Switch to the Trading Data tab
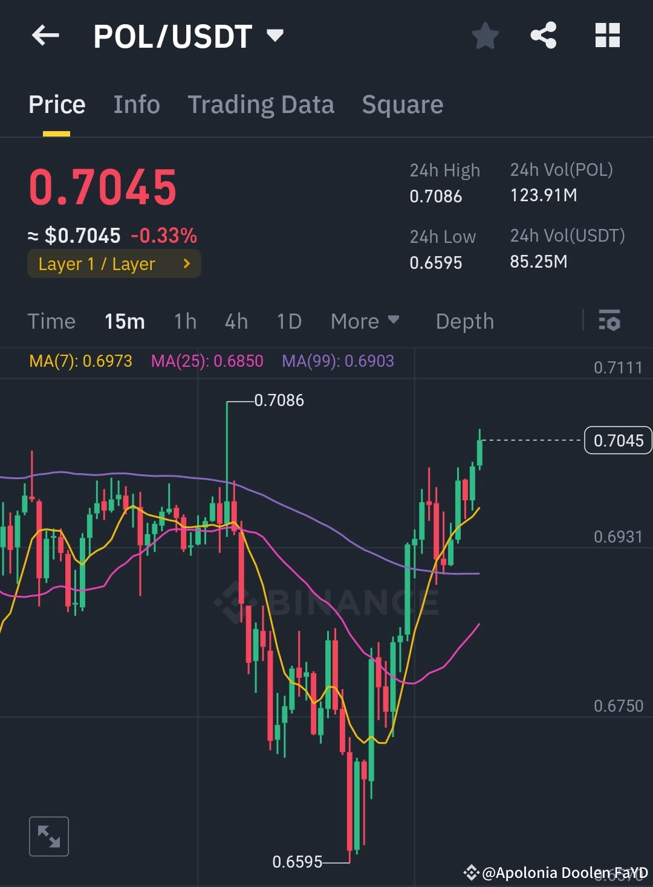 pyautogui.click(x=261, y=104)
